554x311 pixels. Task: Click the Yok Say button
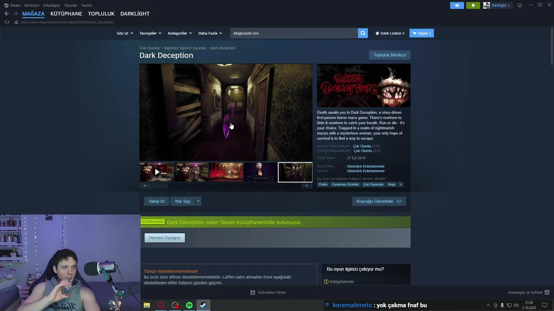pos(183,201)
